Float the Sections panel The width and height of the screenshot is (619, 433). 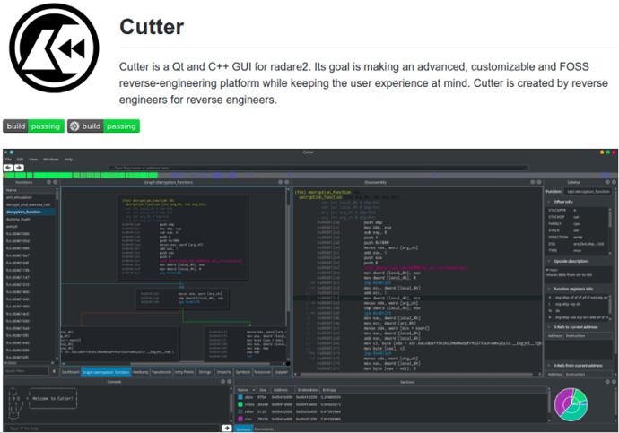click(x=607, y=382)
